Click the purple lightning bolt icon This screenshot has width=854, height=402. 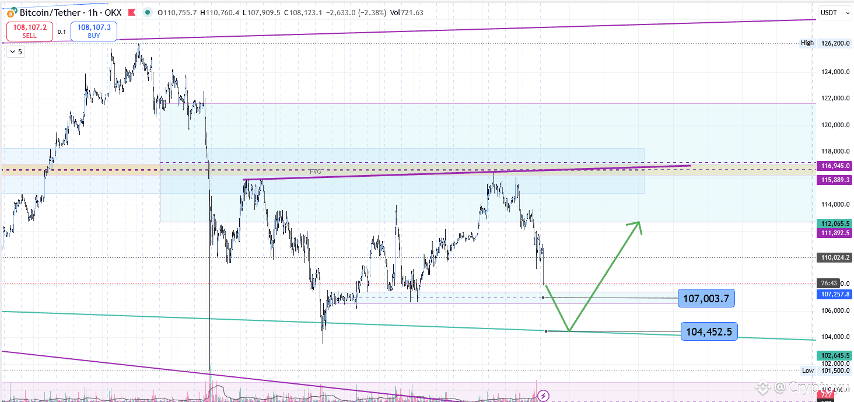point(544,396)
